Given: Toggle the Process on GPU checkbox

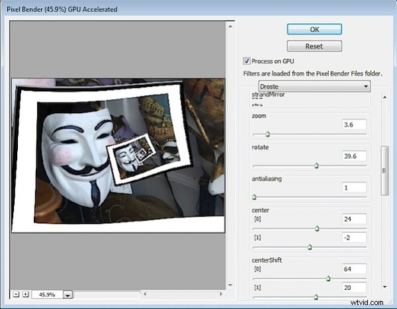Looking at the screenshot, I should tap(247, 61).
